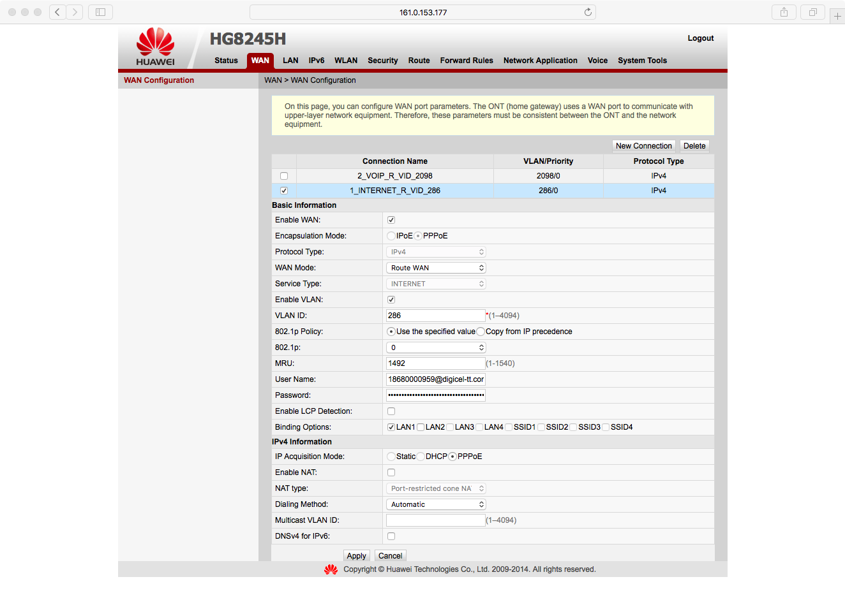This screenshot has height=614, width=845.
Task: Expand the 802.1p priority dropdown
Action: tap(436, 347)
